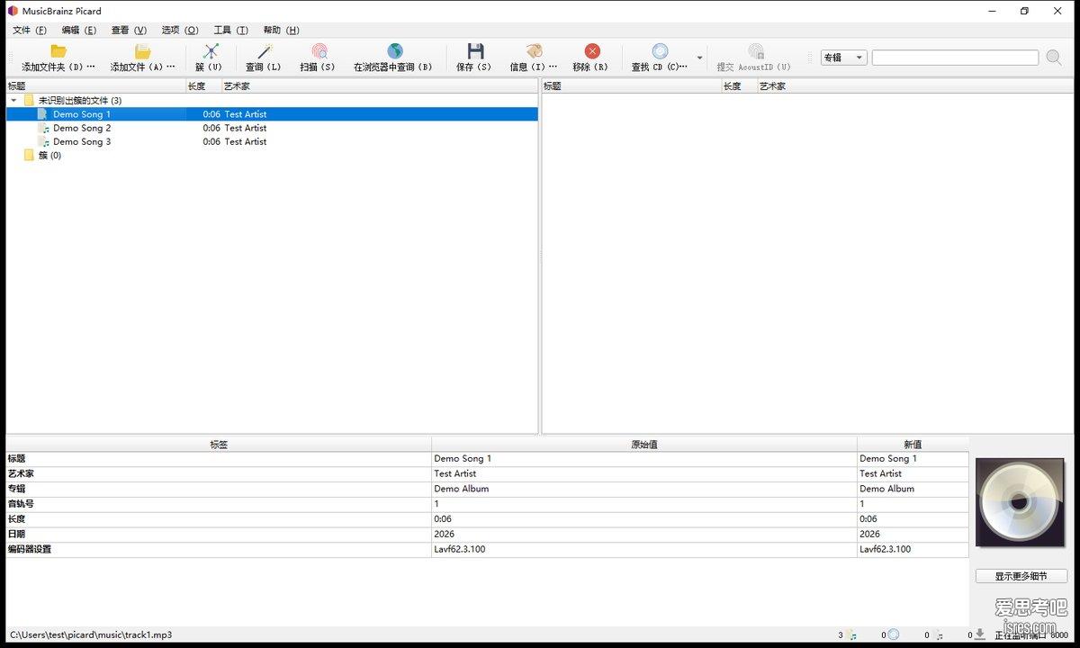The image size is (1080, 648).
Task: Click the albums disc icon in status bar
Action: pos(893,634)
